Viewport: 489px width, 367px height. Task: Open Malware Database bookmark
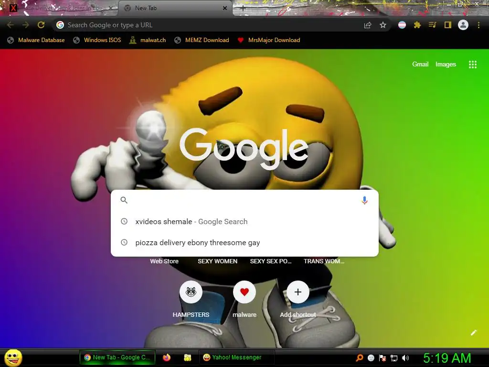pos(36,40)
